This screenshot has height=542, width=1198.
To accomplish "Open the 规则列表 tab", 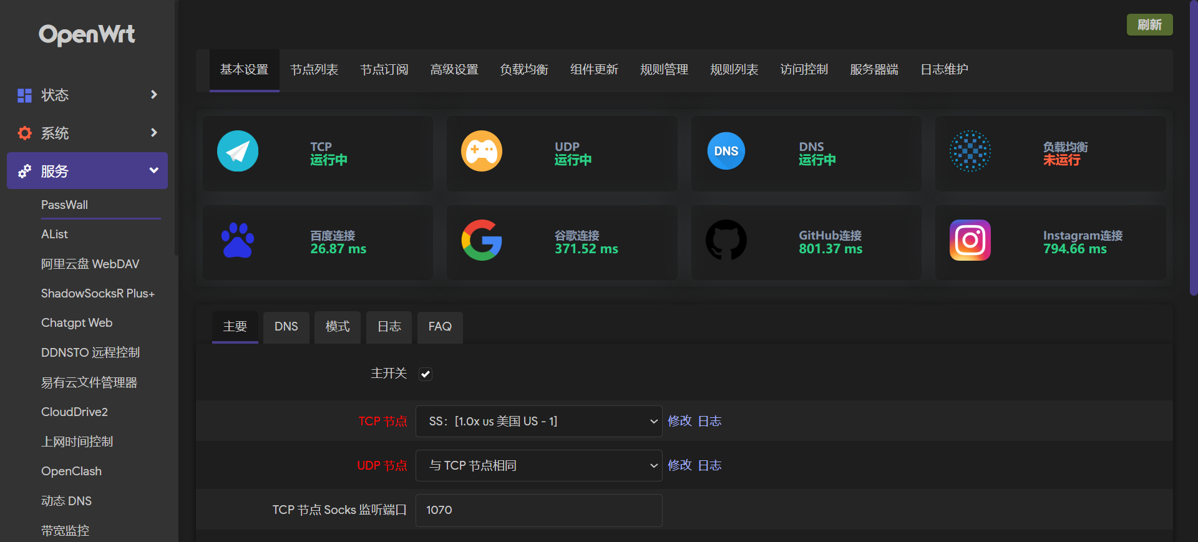I will pyautogui.click(x=734, y=70).
